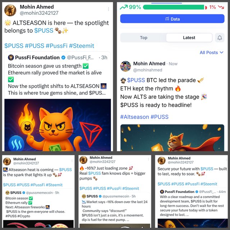
Task: Select the Latest tab
Action: click(189, 38)
